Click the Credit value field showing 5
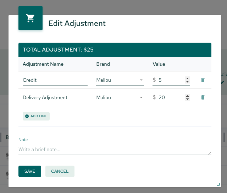The image size is (227, 193). [171, 80]
